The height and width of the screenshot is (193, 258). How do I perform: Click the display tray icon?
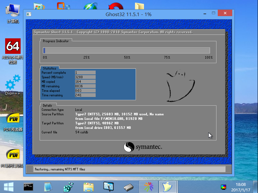pyautogui.click(x=224, y=187)
